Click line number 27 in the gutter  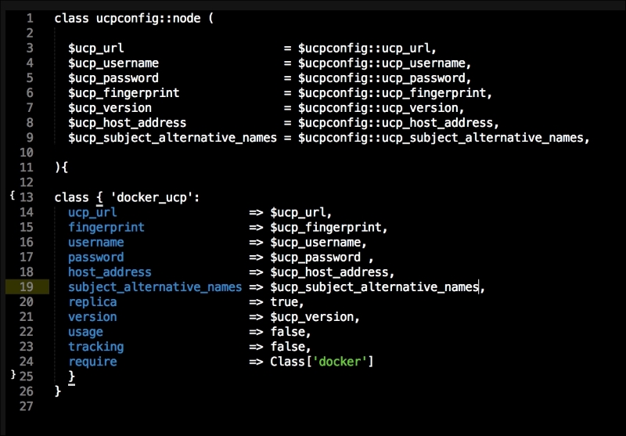(x=26, y=406)
